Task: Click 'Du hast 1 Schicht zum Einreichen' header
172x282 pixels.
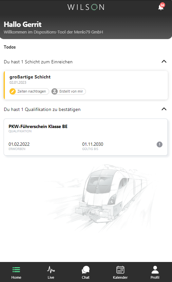Action: (38, 62)
